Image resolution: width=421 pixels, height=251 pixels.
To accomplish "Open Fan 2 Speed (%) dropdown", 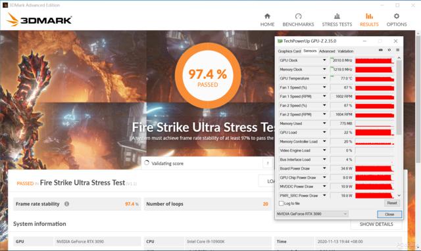I will 324,105.
